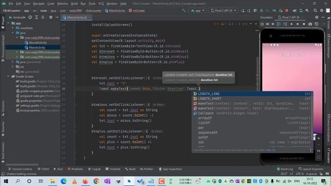This screenshot has width=331, height=186.
Task: Click the emulator power button icon
Action: [262, 24]
